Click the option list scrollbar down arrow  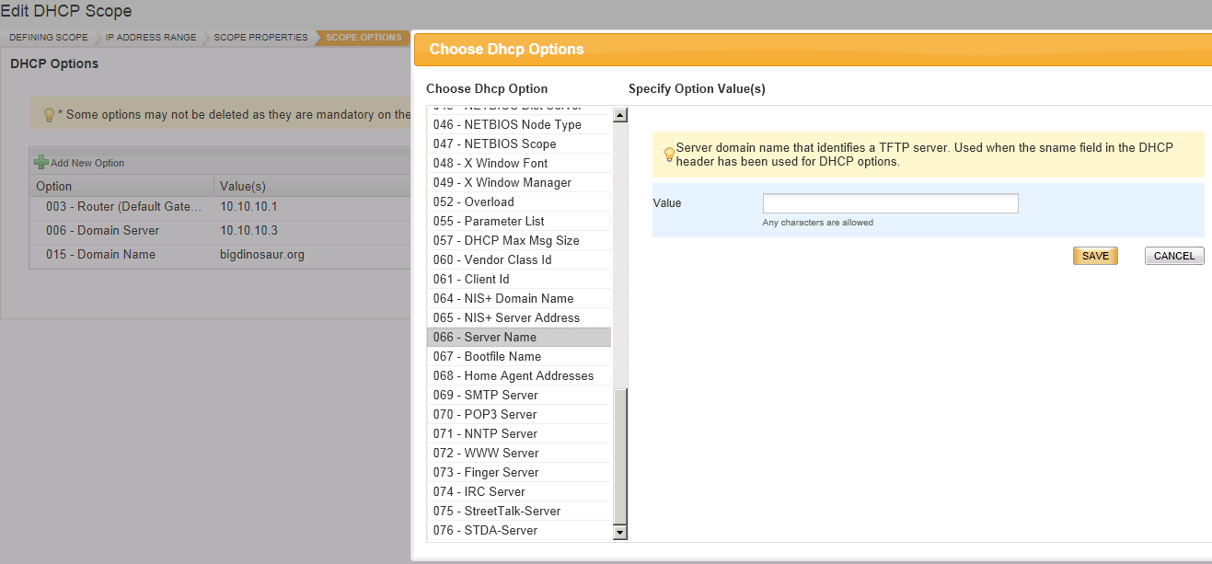click(619, 532)
